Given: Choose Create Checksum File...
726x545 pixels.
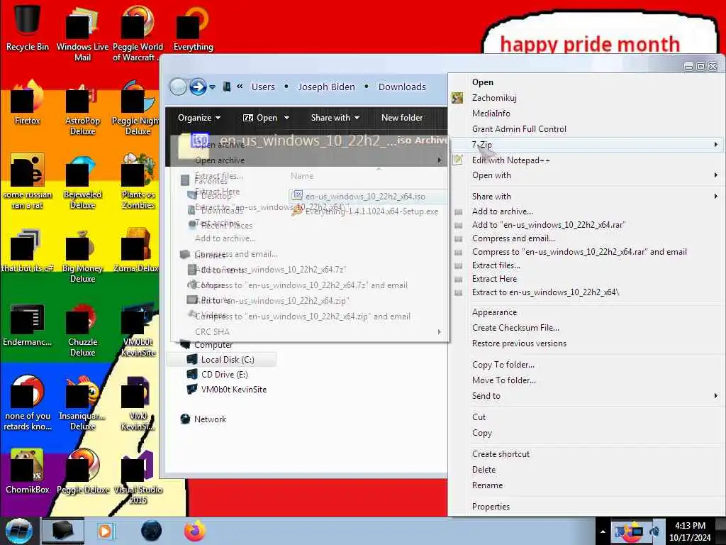Looking at the screenshot, I should (515, 328).
